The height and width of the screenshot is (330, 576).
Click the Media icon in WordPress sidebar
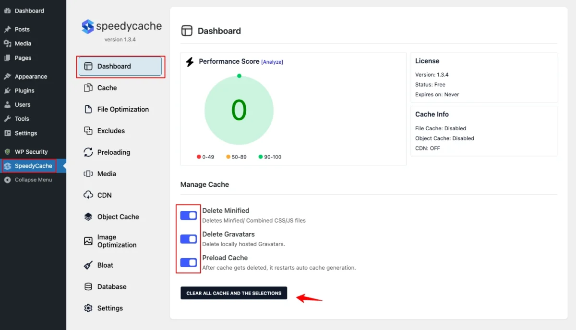(7, 44)
